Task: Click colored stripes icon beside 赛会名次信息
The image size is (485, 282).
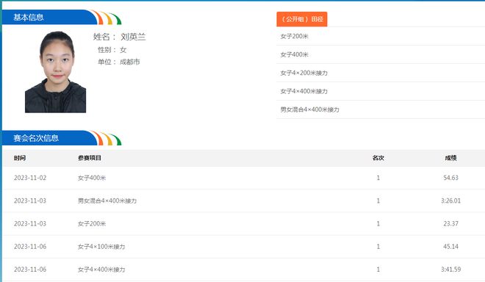Action: coord(107,138)
